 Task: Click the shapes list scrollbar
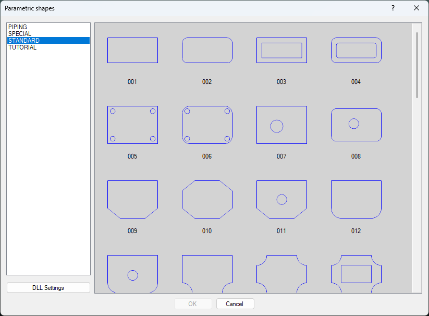point(416,63)
